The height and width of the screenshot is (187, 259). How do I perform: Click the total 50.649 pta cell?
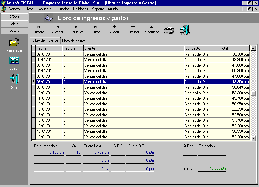[x=234, y=87]
